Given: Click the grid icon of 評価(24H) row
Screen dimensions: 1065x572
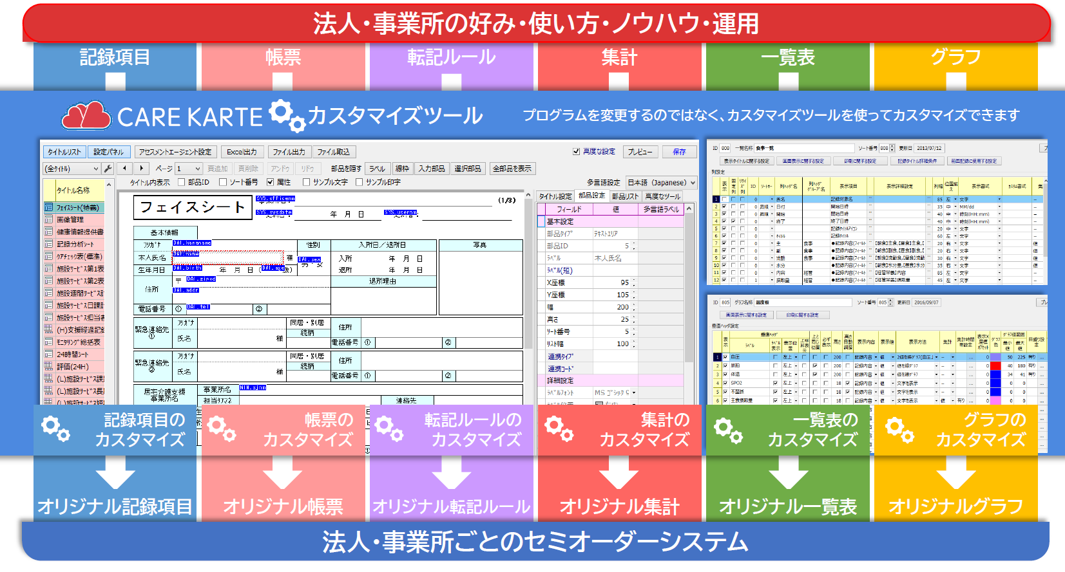Looking at the screenshot, I should [49, 366].
